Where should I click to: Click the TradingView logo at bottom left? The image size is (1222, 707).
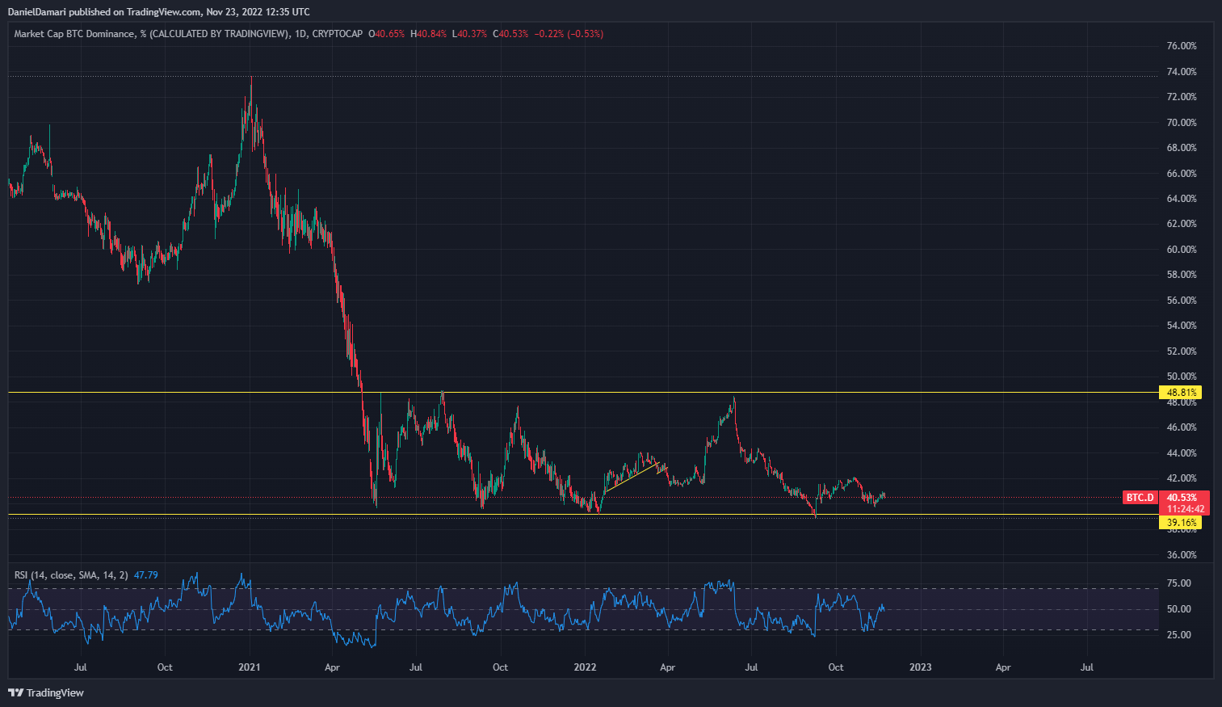coord(46,692)
